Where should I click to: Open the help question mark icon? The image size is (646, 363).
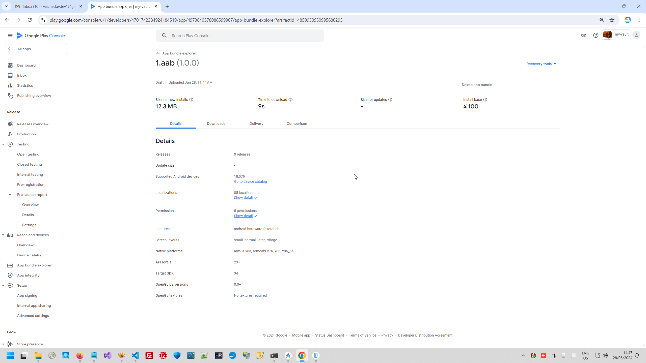pyautogui.click(x=596, y=35)
